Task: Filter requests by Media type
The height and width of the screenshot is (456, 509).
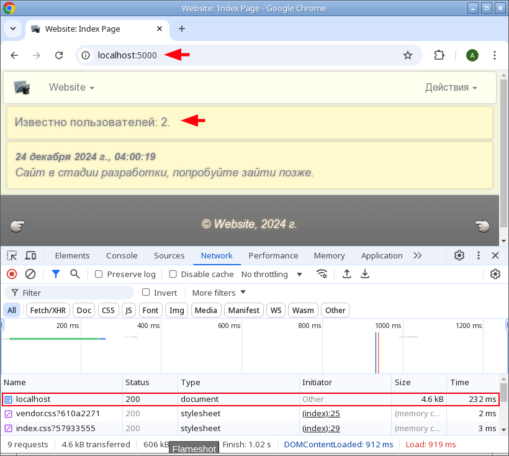Action: [x=206, y=310]
